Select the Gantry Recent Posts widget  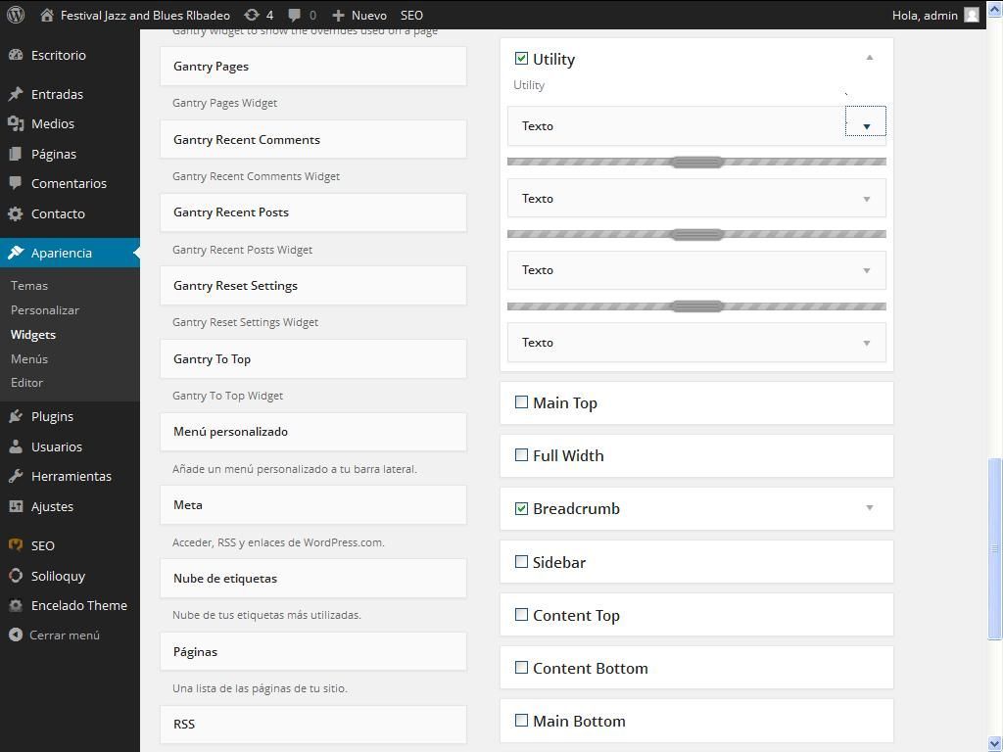click(x=313, y=212)
